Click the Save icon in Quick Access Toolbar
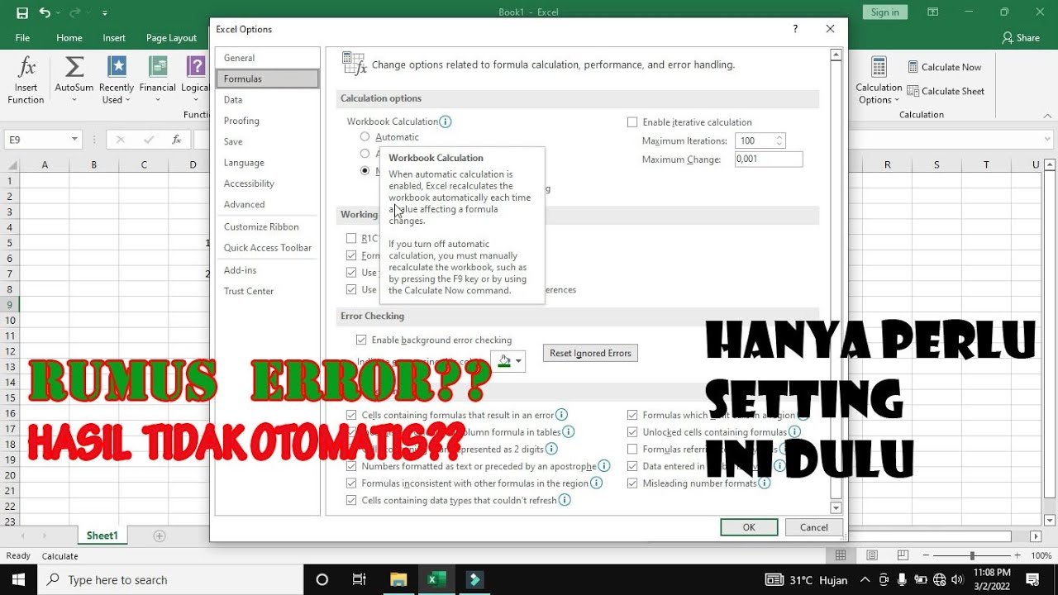The height and width of the screenshot is (595, 1058). [x=22, y=12]
